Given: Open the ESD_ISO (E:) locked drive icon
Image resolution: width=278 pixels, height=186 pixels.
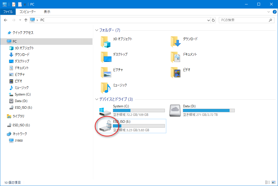Looking at the screenshot, I should click(x=105, y=126).
